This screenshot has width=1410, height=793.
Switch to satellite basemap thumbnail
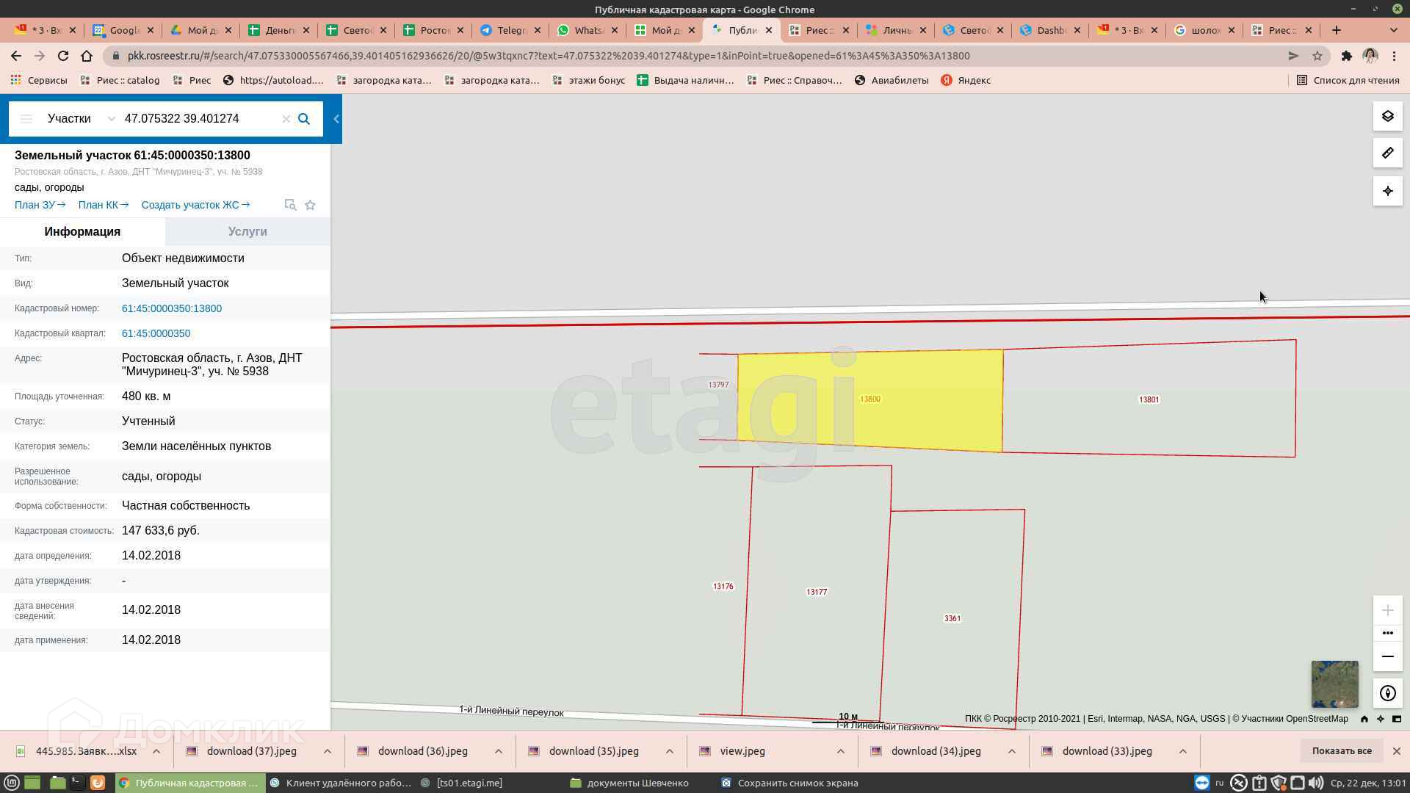pos(1334,684)
